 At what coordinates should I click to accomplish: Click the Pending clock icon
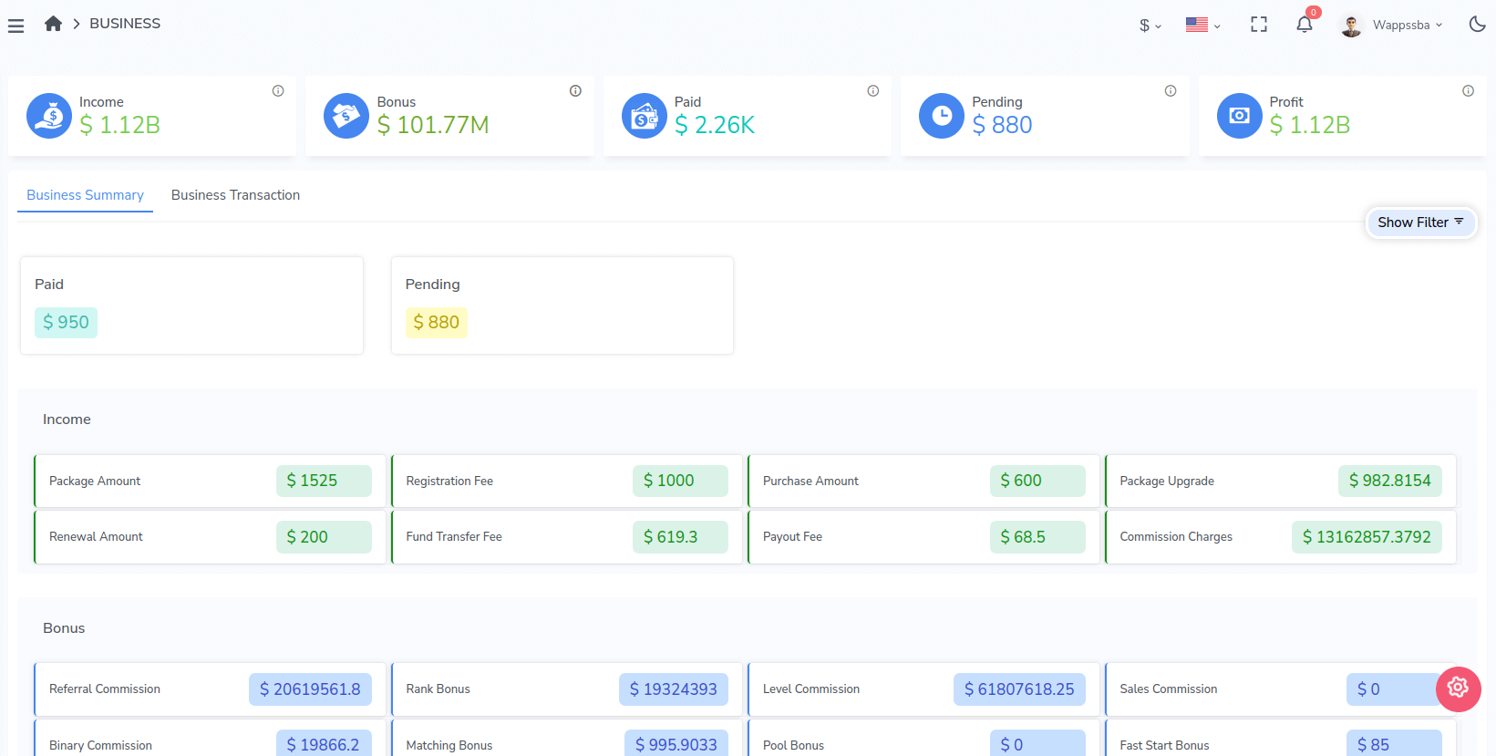942,116
